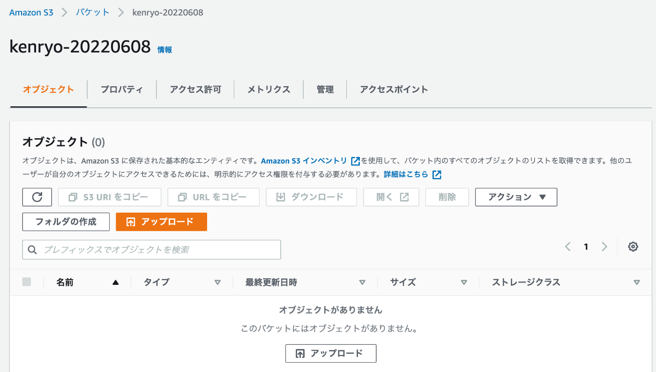
Task: Go to next page arrow
Action: click(x=604, y=246)
